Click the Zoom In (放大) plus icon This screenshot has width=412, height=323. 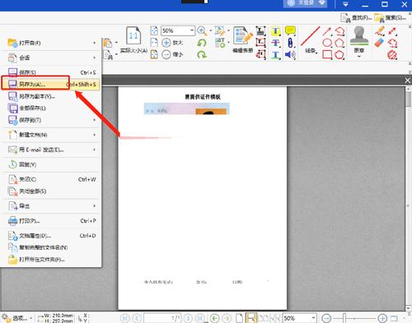point(166,43)
